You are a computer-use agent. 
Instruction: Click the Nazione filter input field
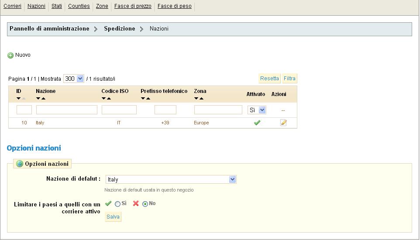[67, 110]
